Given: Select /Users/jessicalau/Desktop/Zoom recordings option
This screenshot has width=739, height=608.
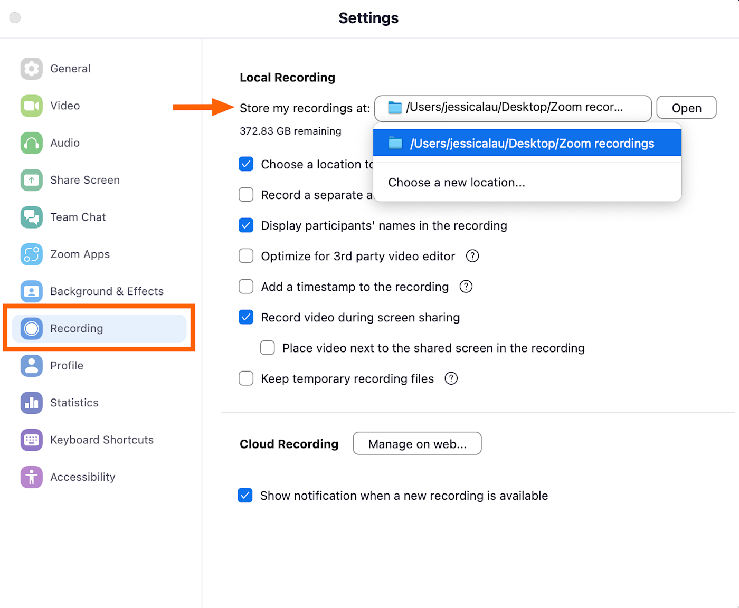Looking at the screenshot, I should pos(527,143).
